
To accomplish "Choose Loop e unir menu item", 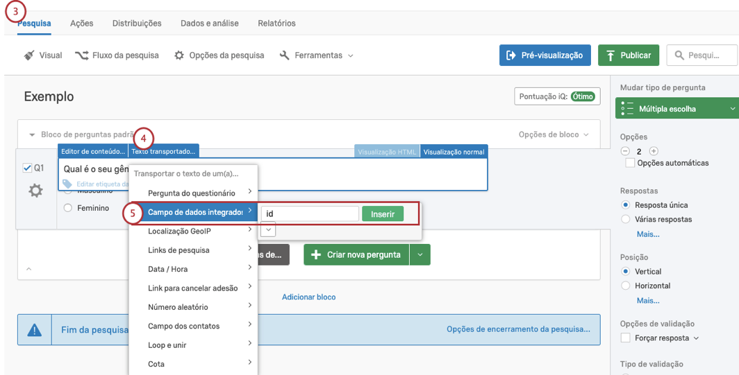I will 193,345.
